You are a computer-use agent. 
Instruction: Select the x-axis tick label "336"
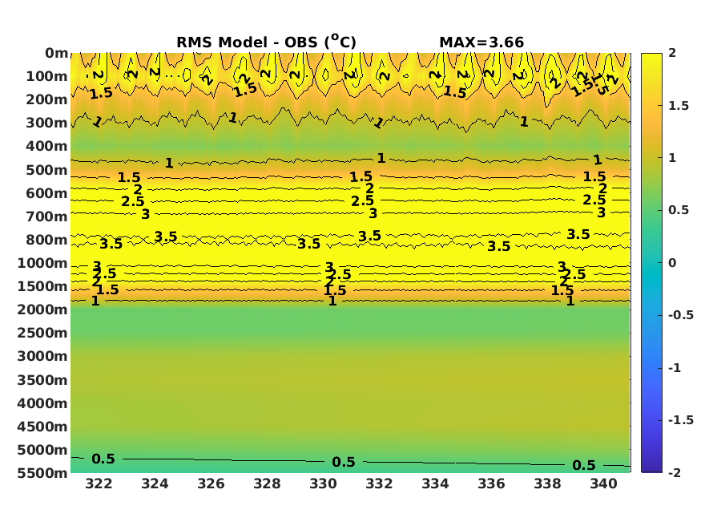tap(491, 484)
